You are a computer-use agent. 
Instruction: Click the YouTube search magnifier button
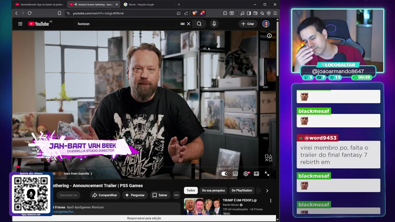tap(199, 24)
